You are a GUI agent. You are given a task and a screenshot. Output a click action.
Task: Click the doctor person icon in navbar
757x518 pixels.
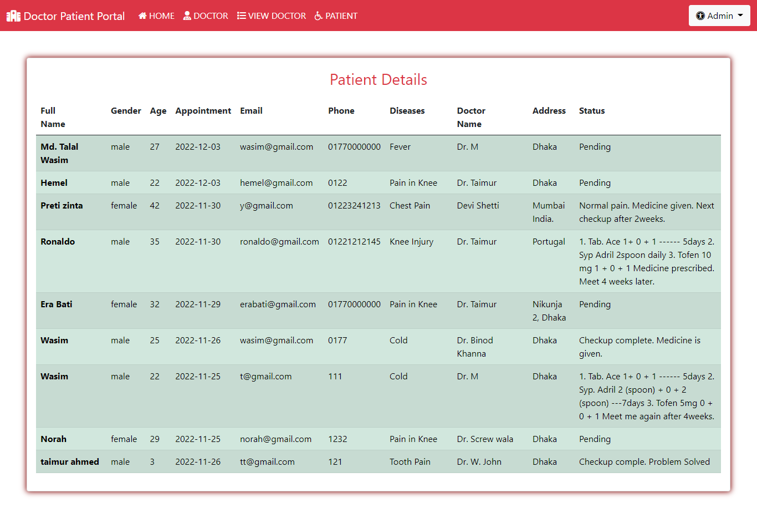187,16
